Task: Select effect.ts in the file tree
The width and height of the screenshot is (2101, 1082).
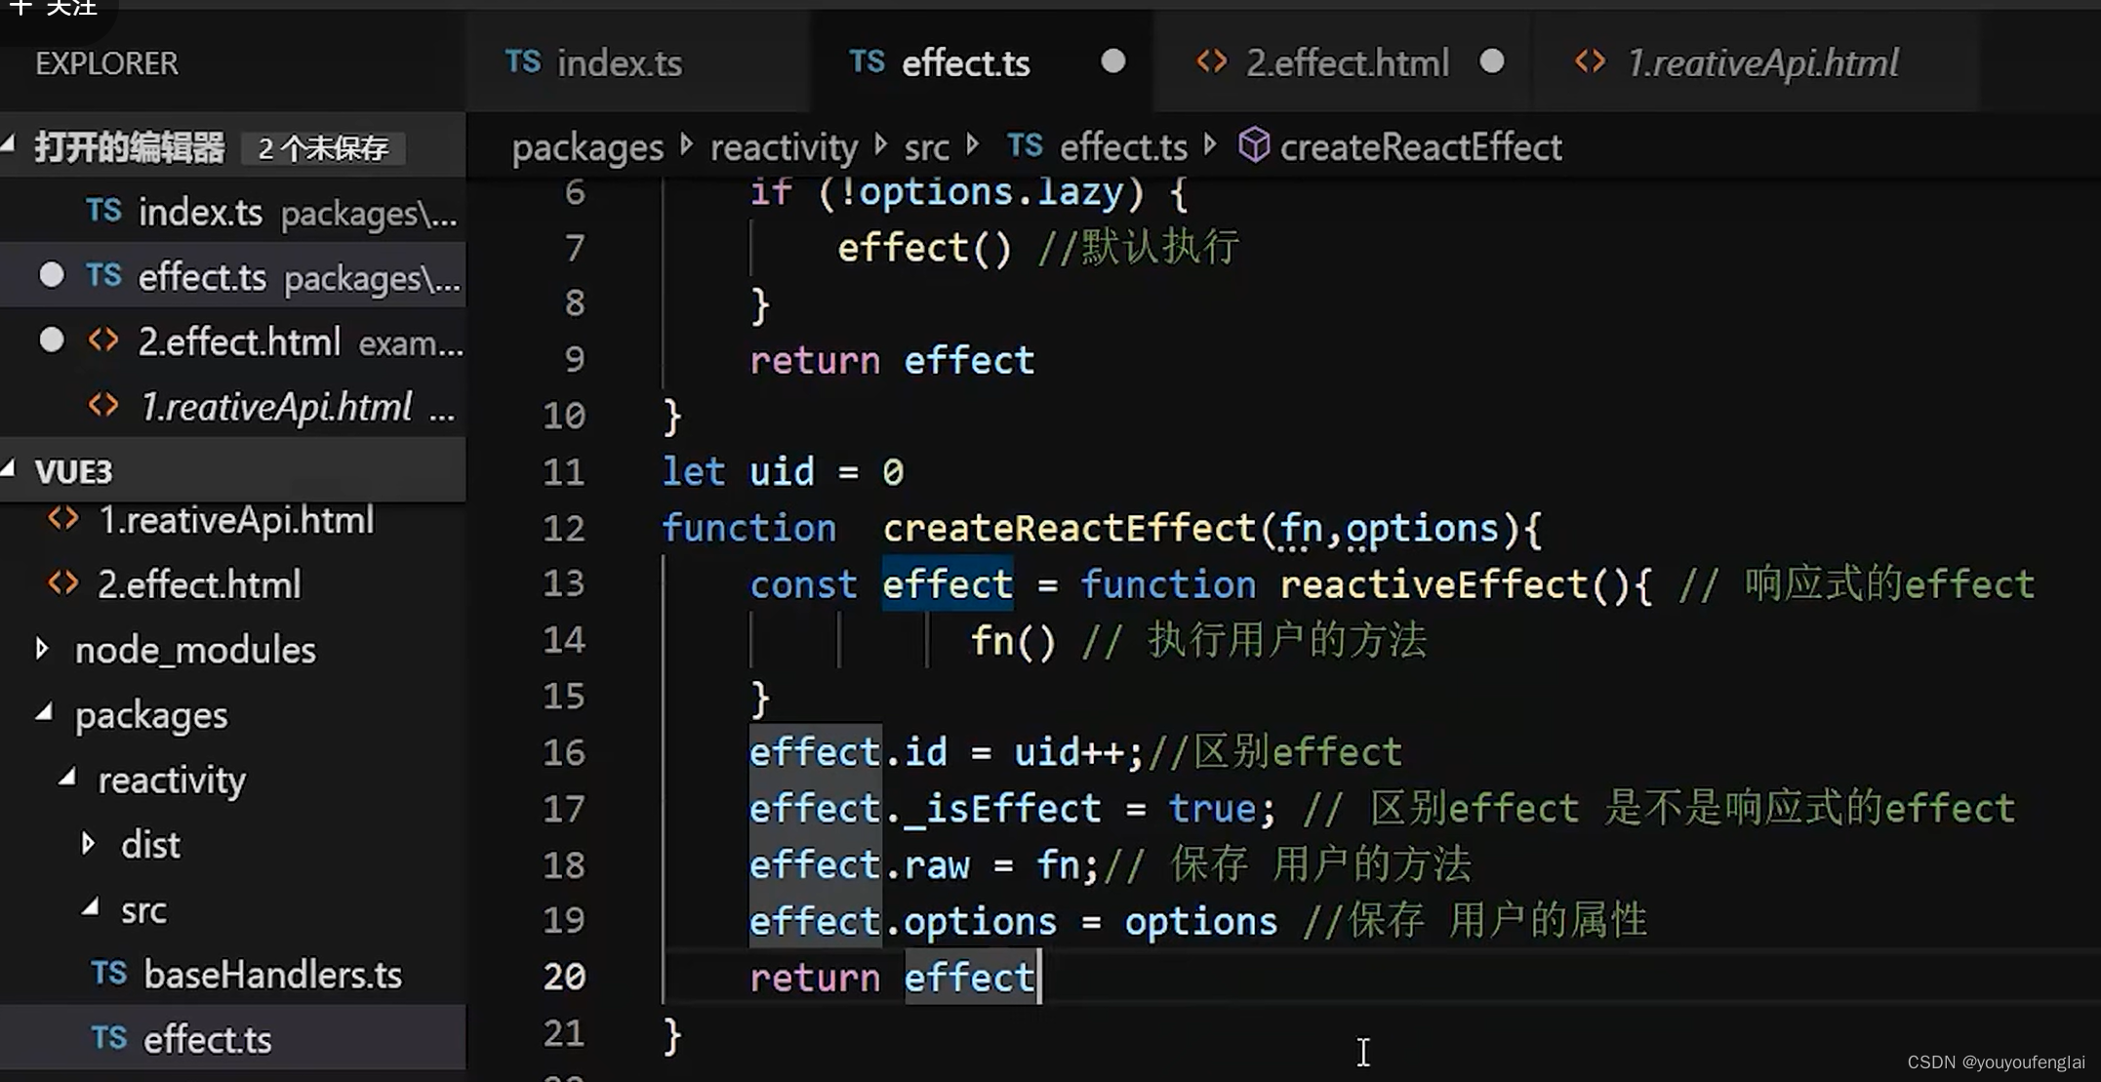Action: pos(233,1039)
